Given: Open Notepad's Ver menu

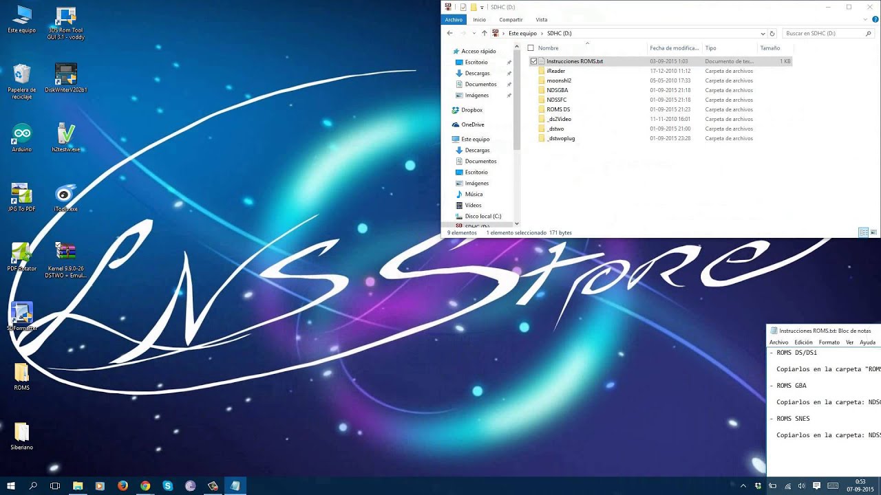Looking at the screenshot, I should (849, 342).
